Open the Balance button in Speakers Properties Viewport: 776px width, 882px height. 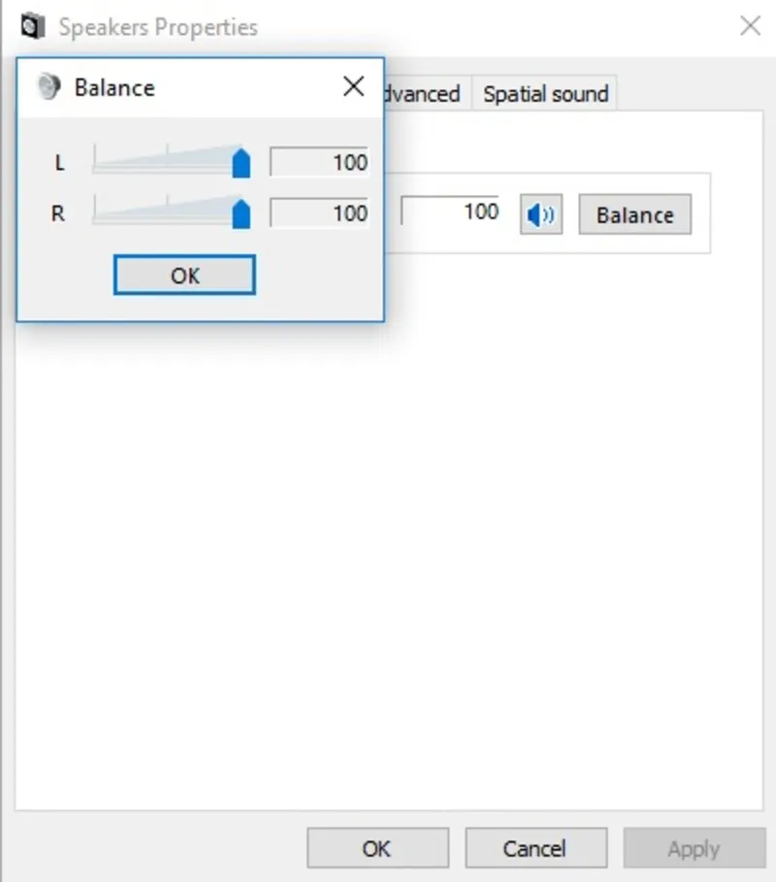(634, 214)
